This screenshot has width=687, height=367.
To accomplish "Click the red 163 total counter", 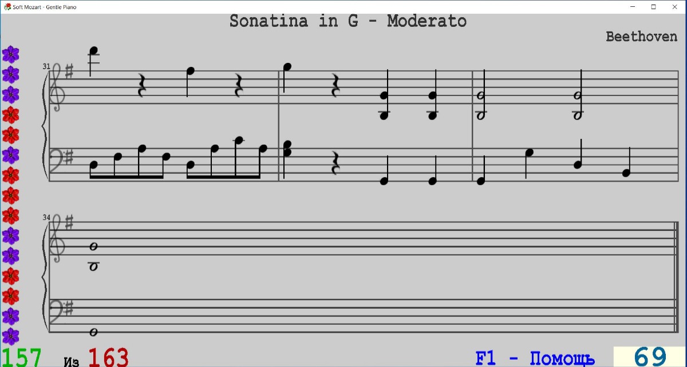I will tap(109, 357).
